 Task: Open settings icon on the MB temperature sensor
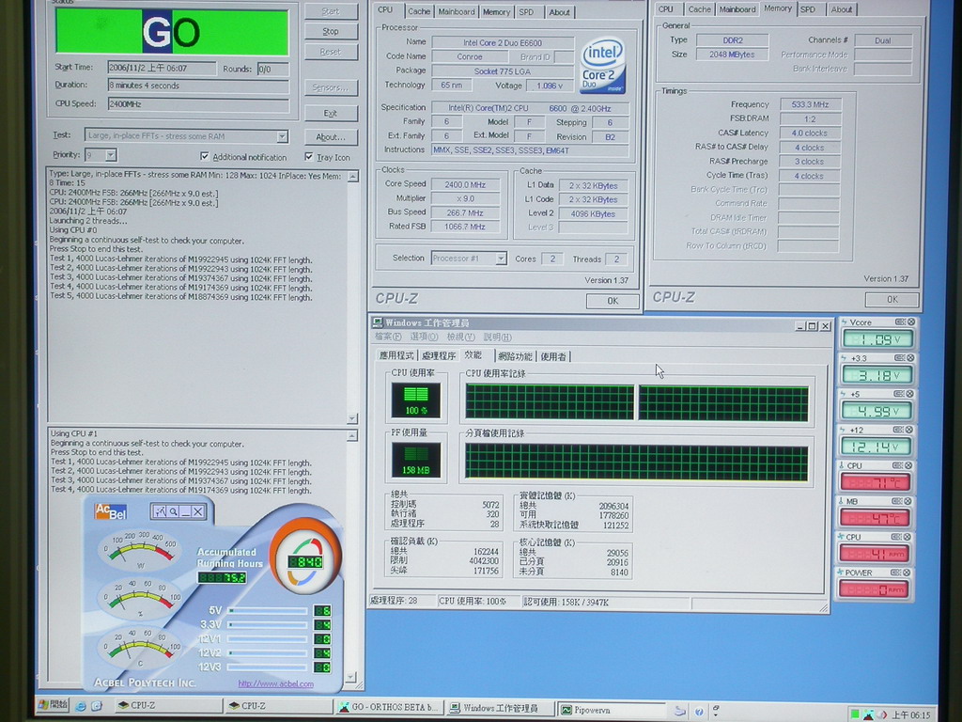897,501
